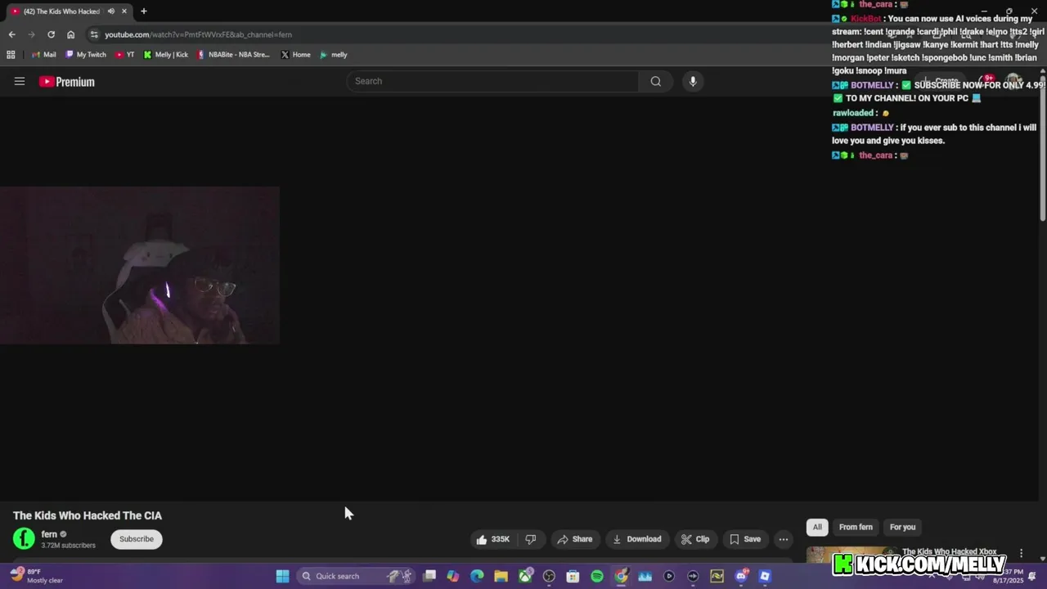This screenshot has width=1047, height=589.
Task: Open the Windows Start menu
Action: click(x=282, y=576)
